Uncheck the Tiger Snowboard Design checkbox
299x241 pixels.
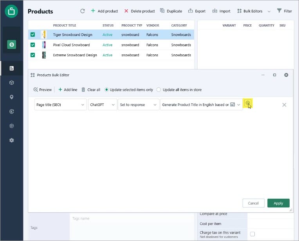[32, 34]
